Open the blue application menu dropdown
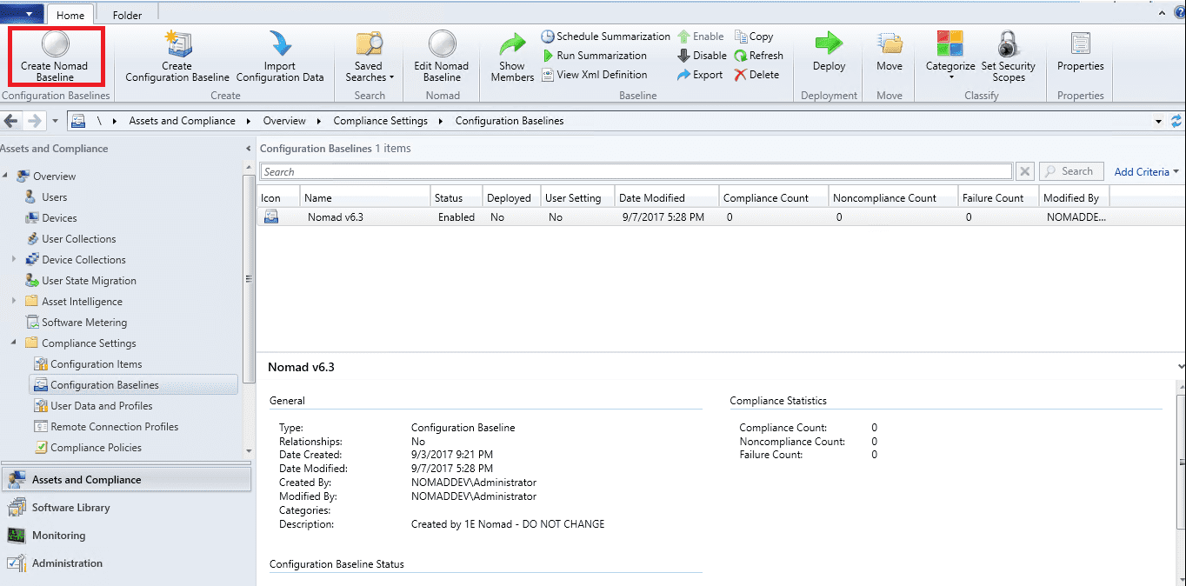 click(22, 14)
